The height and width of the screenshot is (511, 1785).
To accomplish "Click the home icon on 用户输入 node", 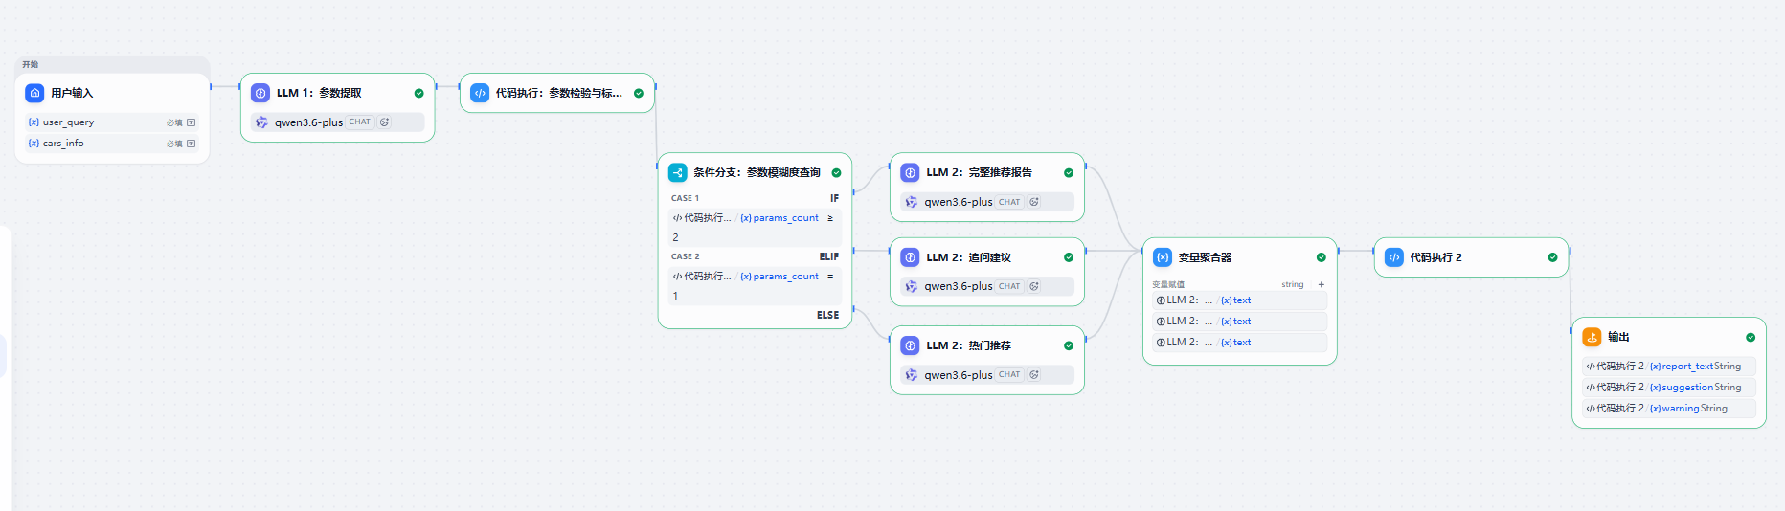I will tap(34, 93).
